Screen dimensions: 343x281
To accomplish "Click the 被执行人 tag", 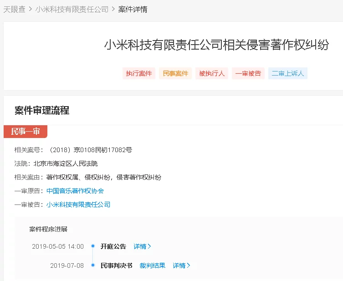I will click(212, 73).
